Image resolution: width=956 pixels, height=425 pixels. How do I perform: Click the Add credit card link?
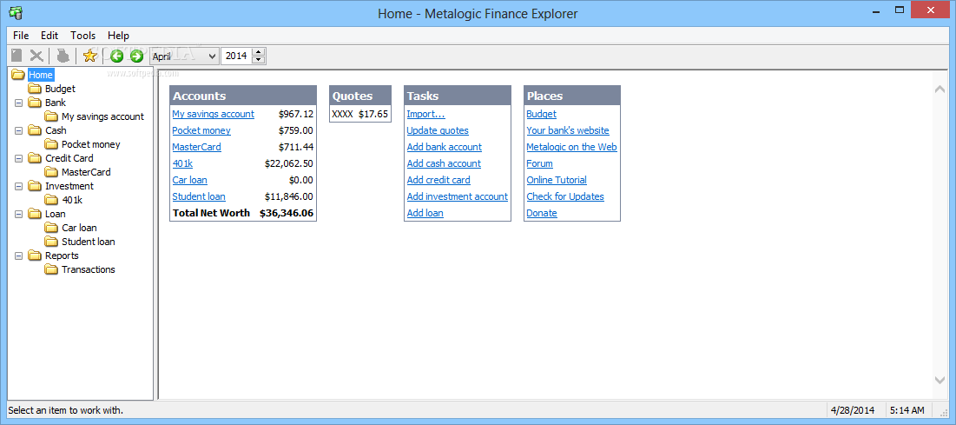tap(438, 180)
